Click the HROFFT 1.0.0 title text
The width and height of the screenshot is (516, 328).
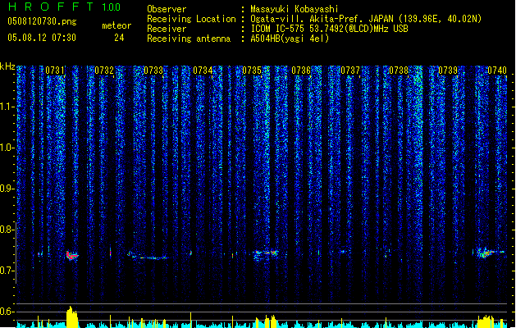[x=64, y=7]
